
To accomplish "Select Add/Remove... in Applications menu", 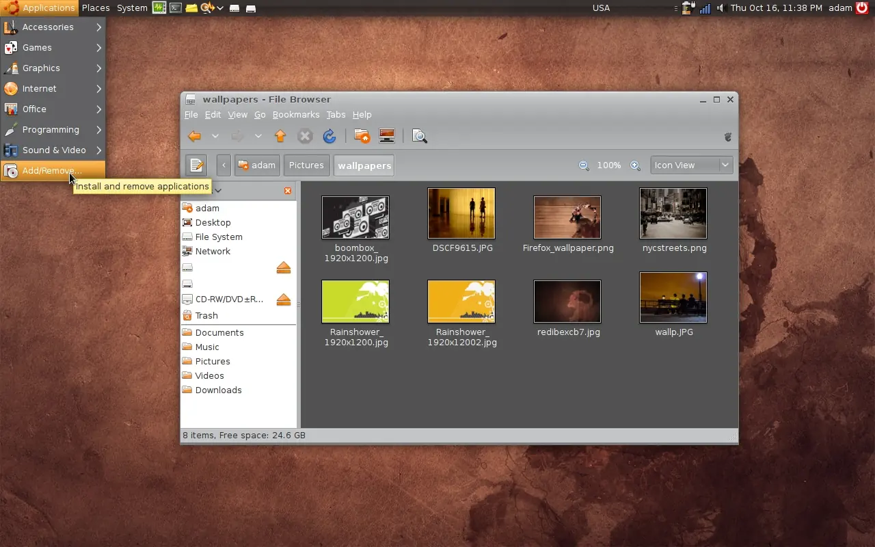I will tap(53, 171).
